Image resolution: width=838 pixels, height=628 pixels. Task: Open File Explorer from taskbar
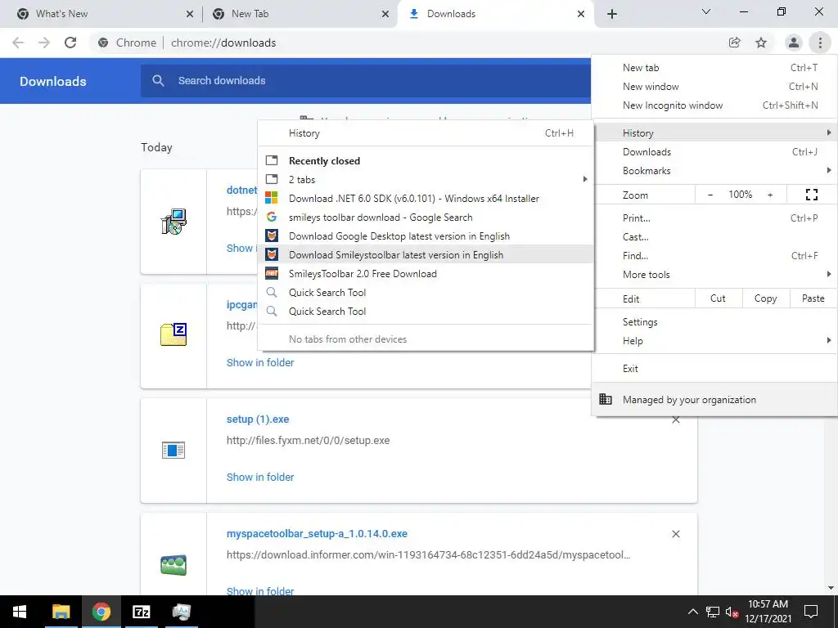[x=61, y=612]
